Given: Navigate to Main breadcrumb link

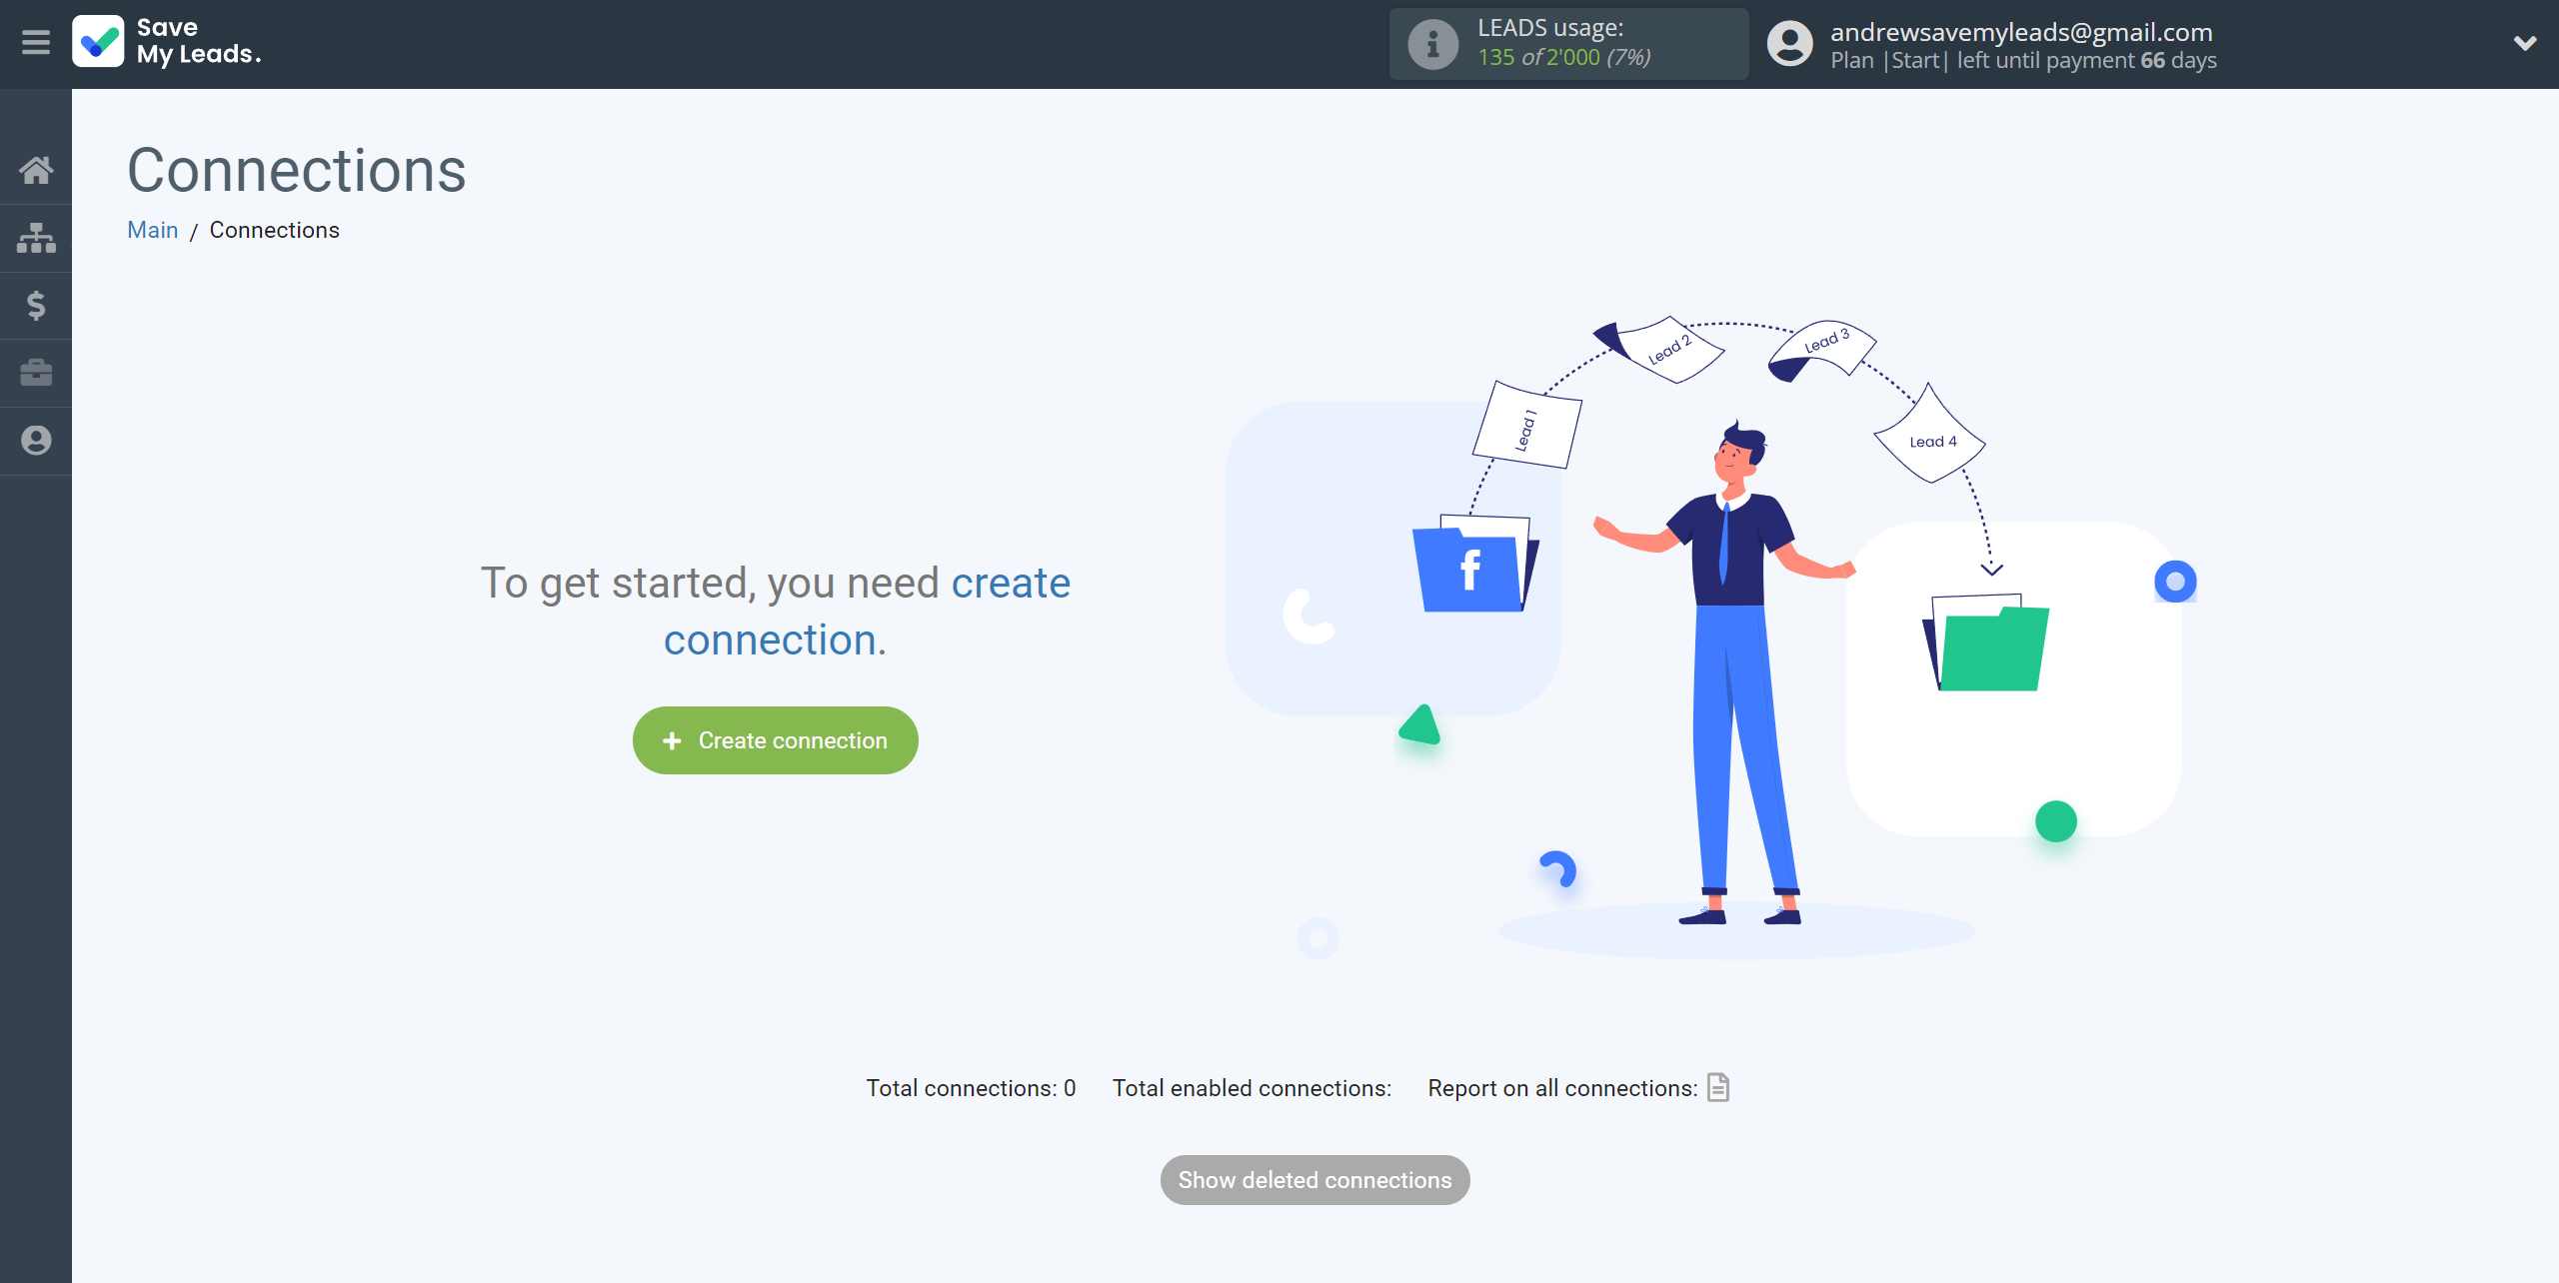Looking at the screenshot, I should [x=154, y=229].
